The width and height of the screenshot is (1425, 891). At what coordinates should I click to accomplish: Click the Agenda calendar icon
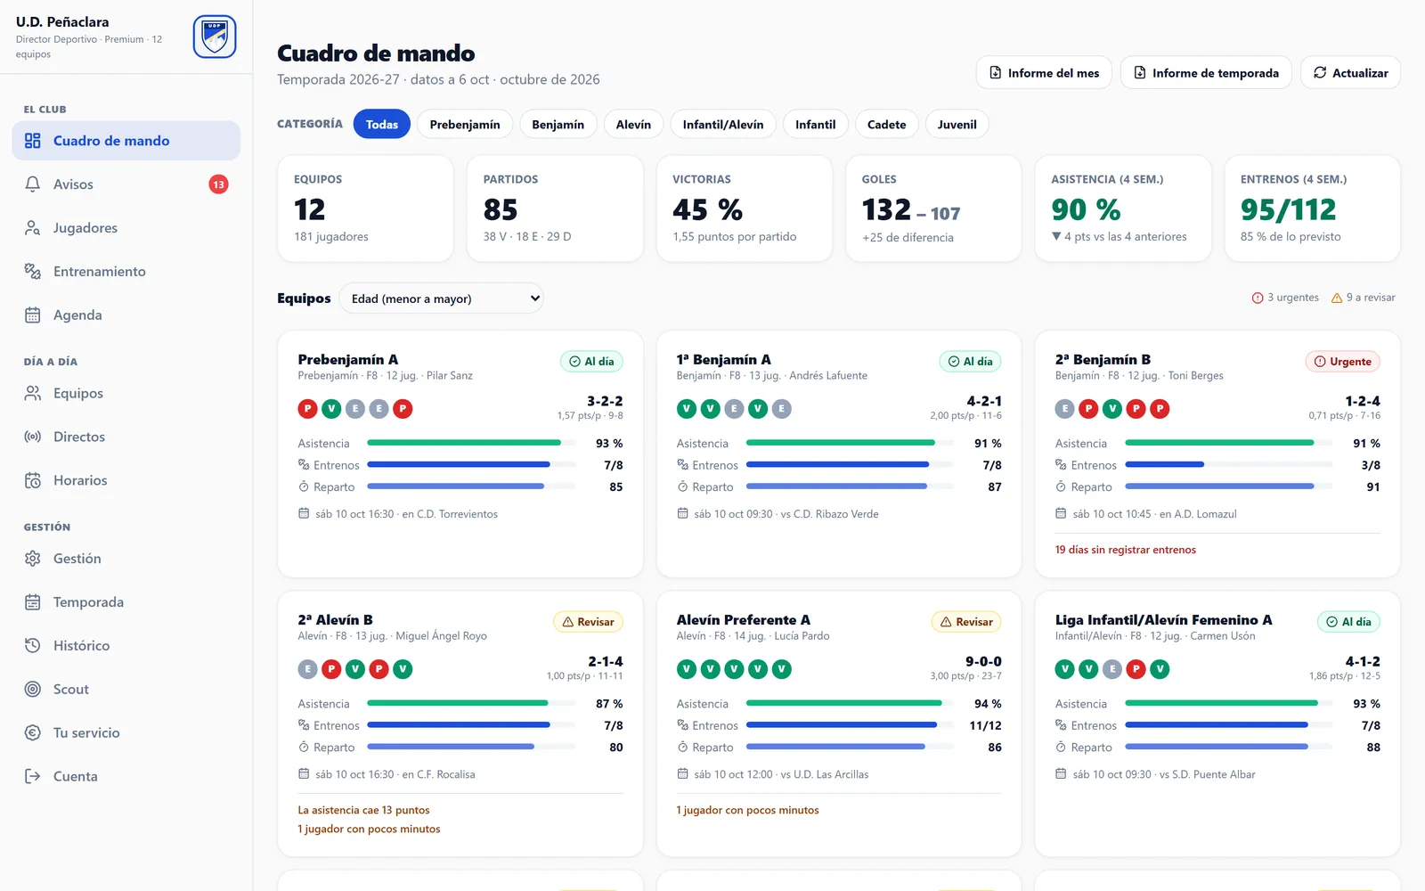[33, 315]
